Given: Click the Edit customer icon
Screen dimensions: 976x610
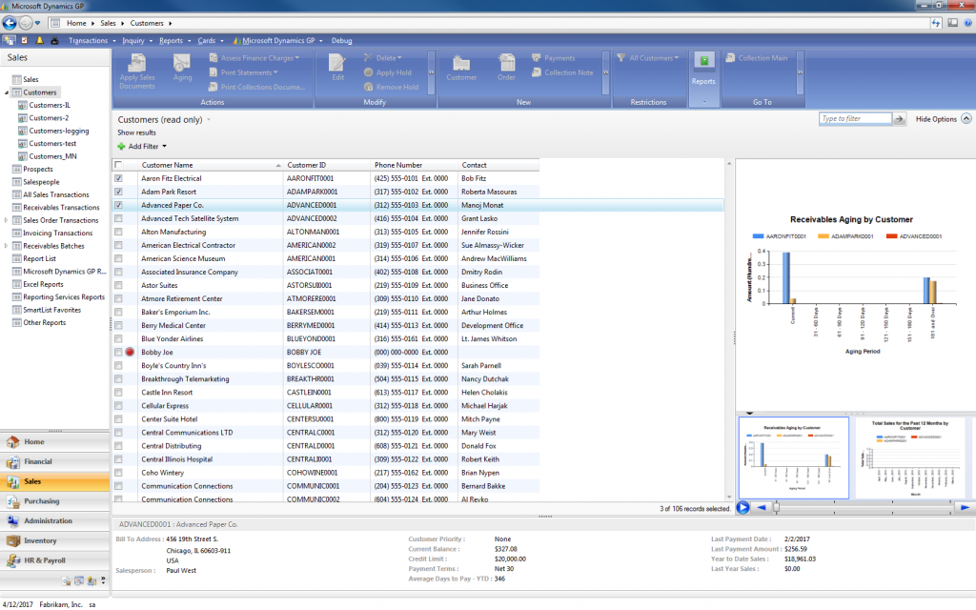Looking at the screenshot, I should 337,64.
